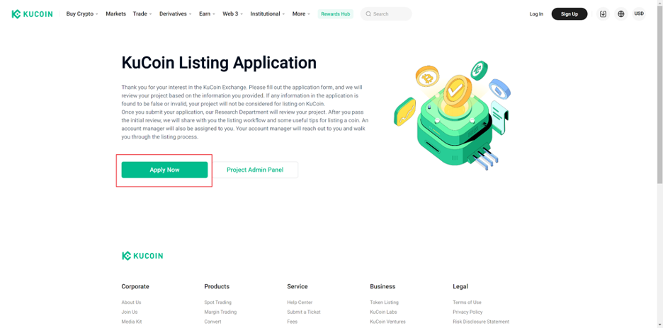The height and width of the screenshot is (328, 663).
Task: Open the Risk Disclosure Statement link
Action: [x=481, y=322]
